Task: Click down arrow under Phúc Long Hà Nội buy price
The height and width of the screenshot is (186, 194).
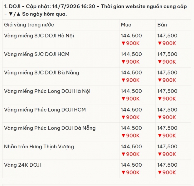Action: click(x=123, y=99)
